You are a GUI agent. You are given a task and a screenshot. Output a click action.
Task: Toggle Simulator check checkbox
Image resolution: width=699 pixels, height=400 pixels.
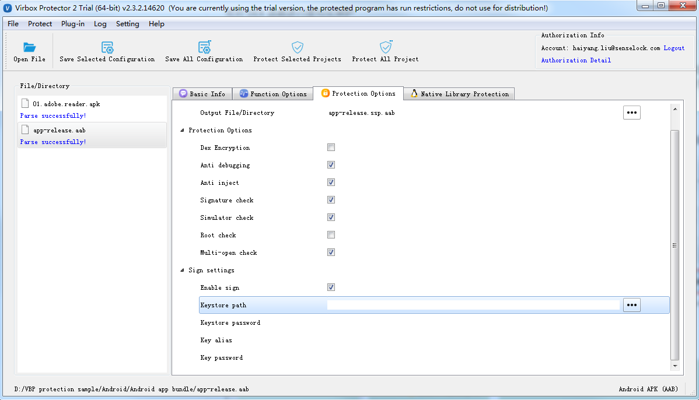331,217
